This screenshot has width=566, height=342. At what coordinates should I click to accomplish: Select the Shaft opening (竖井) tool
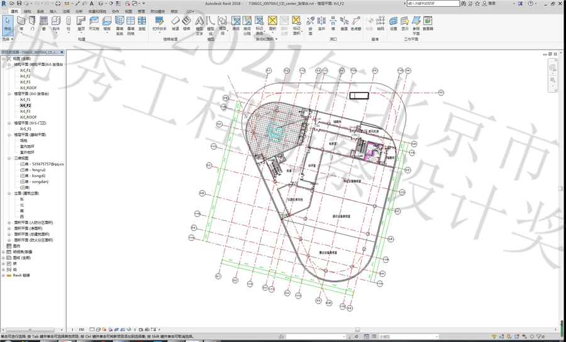click(x=321, y=23)
